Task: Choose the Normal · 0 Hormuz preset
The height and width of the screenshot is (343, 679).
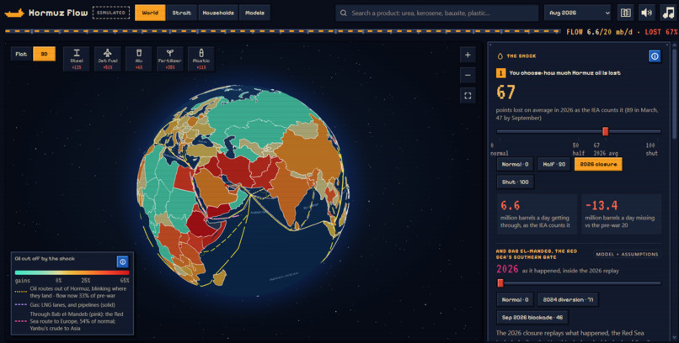Action: (x=515, y=164)
